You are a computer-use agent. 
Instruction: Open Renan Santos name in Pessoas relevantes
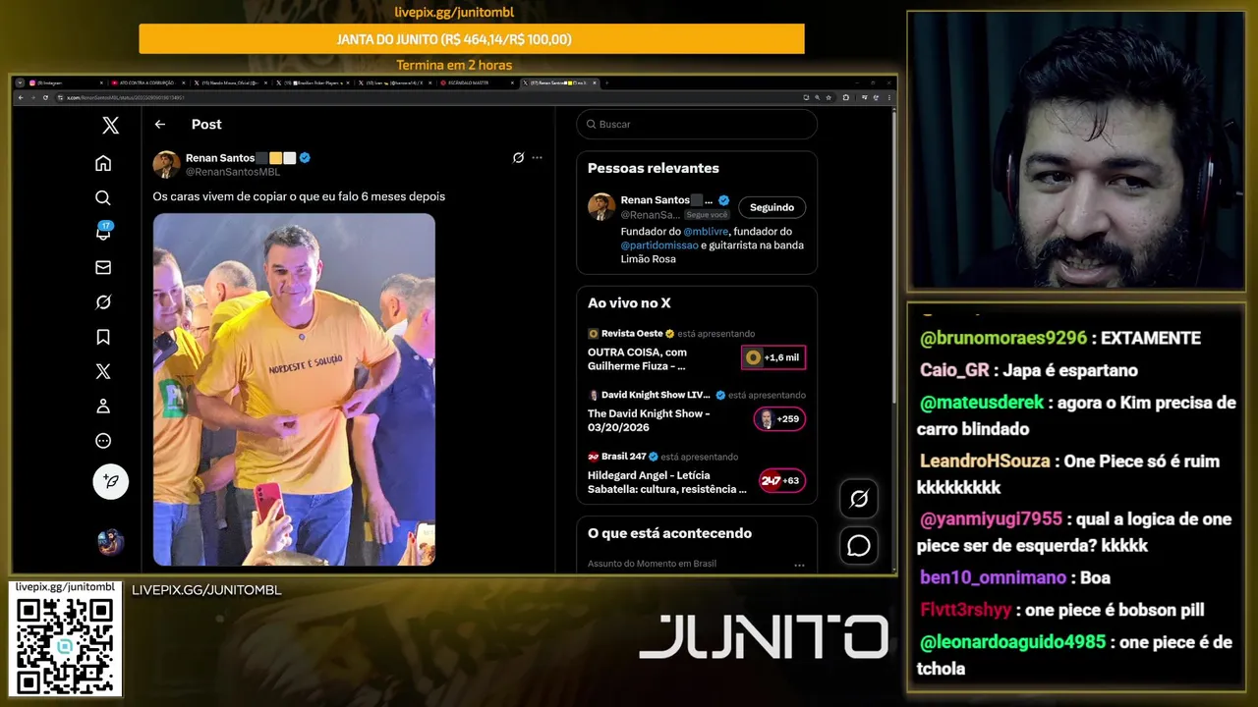pos(656,200)
